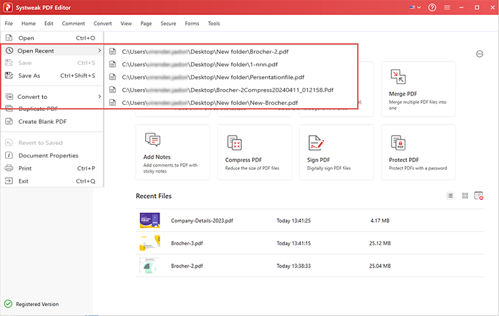499x316 pixels.
Task: Open the File menu
Action: (9, 24)
